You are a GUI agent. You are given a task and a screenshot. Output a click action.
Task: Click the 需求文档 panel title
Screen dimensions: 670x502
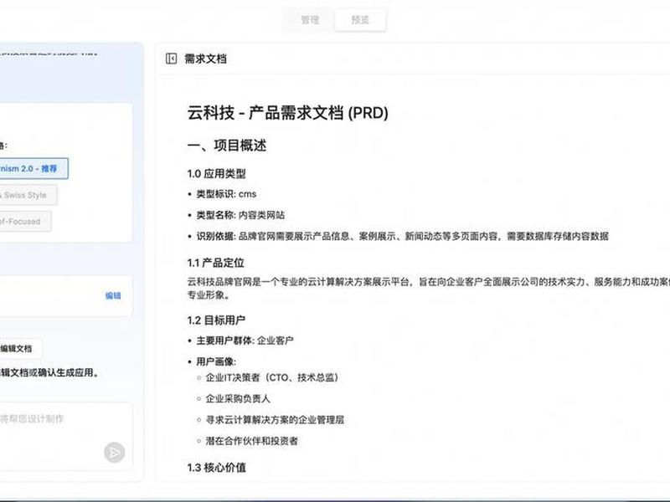click(x=205, y=59)
